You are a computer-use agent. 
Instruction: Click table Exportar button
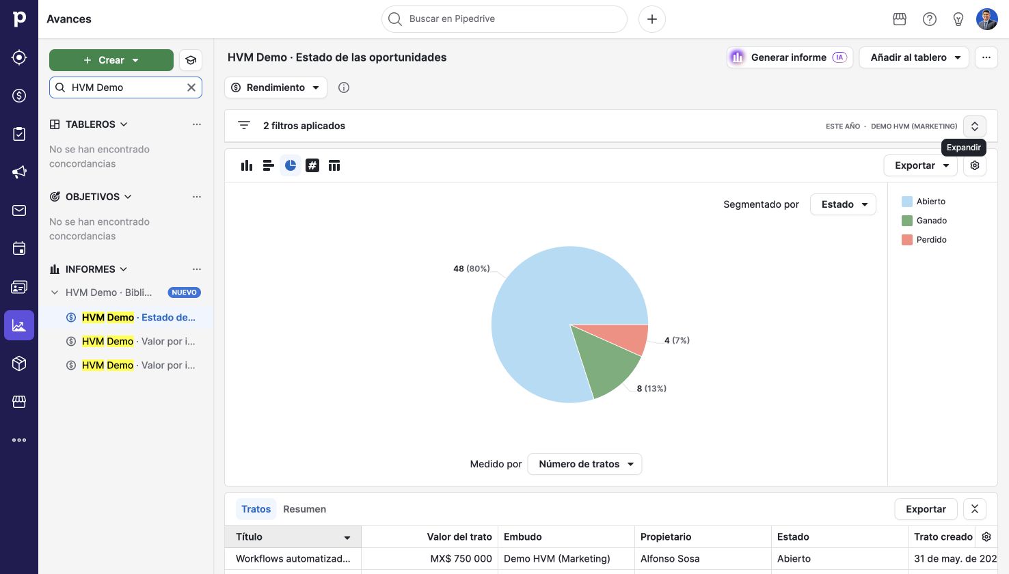pyautogui.click(x=926, y=509)
